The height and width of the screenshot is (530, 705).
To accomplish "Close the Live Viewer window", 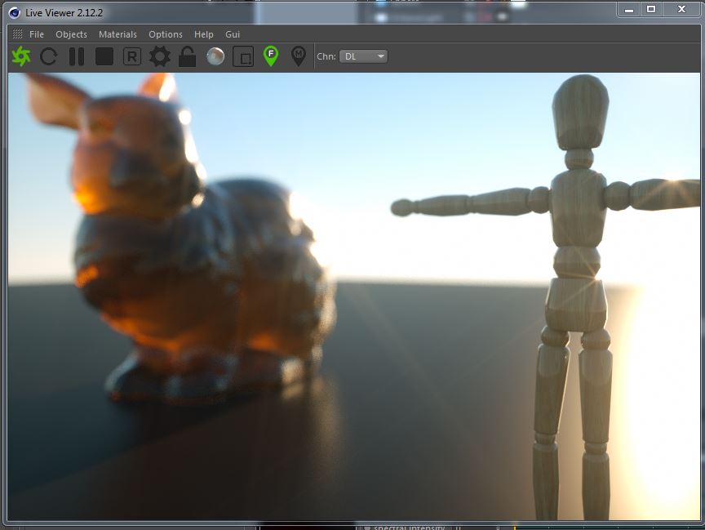I will (x=681, y=10).
